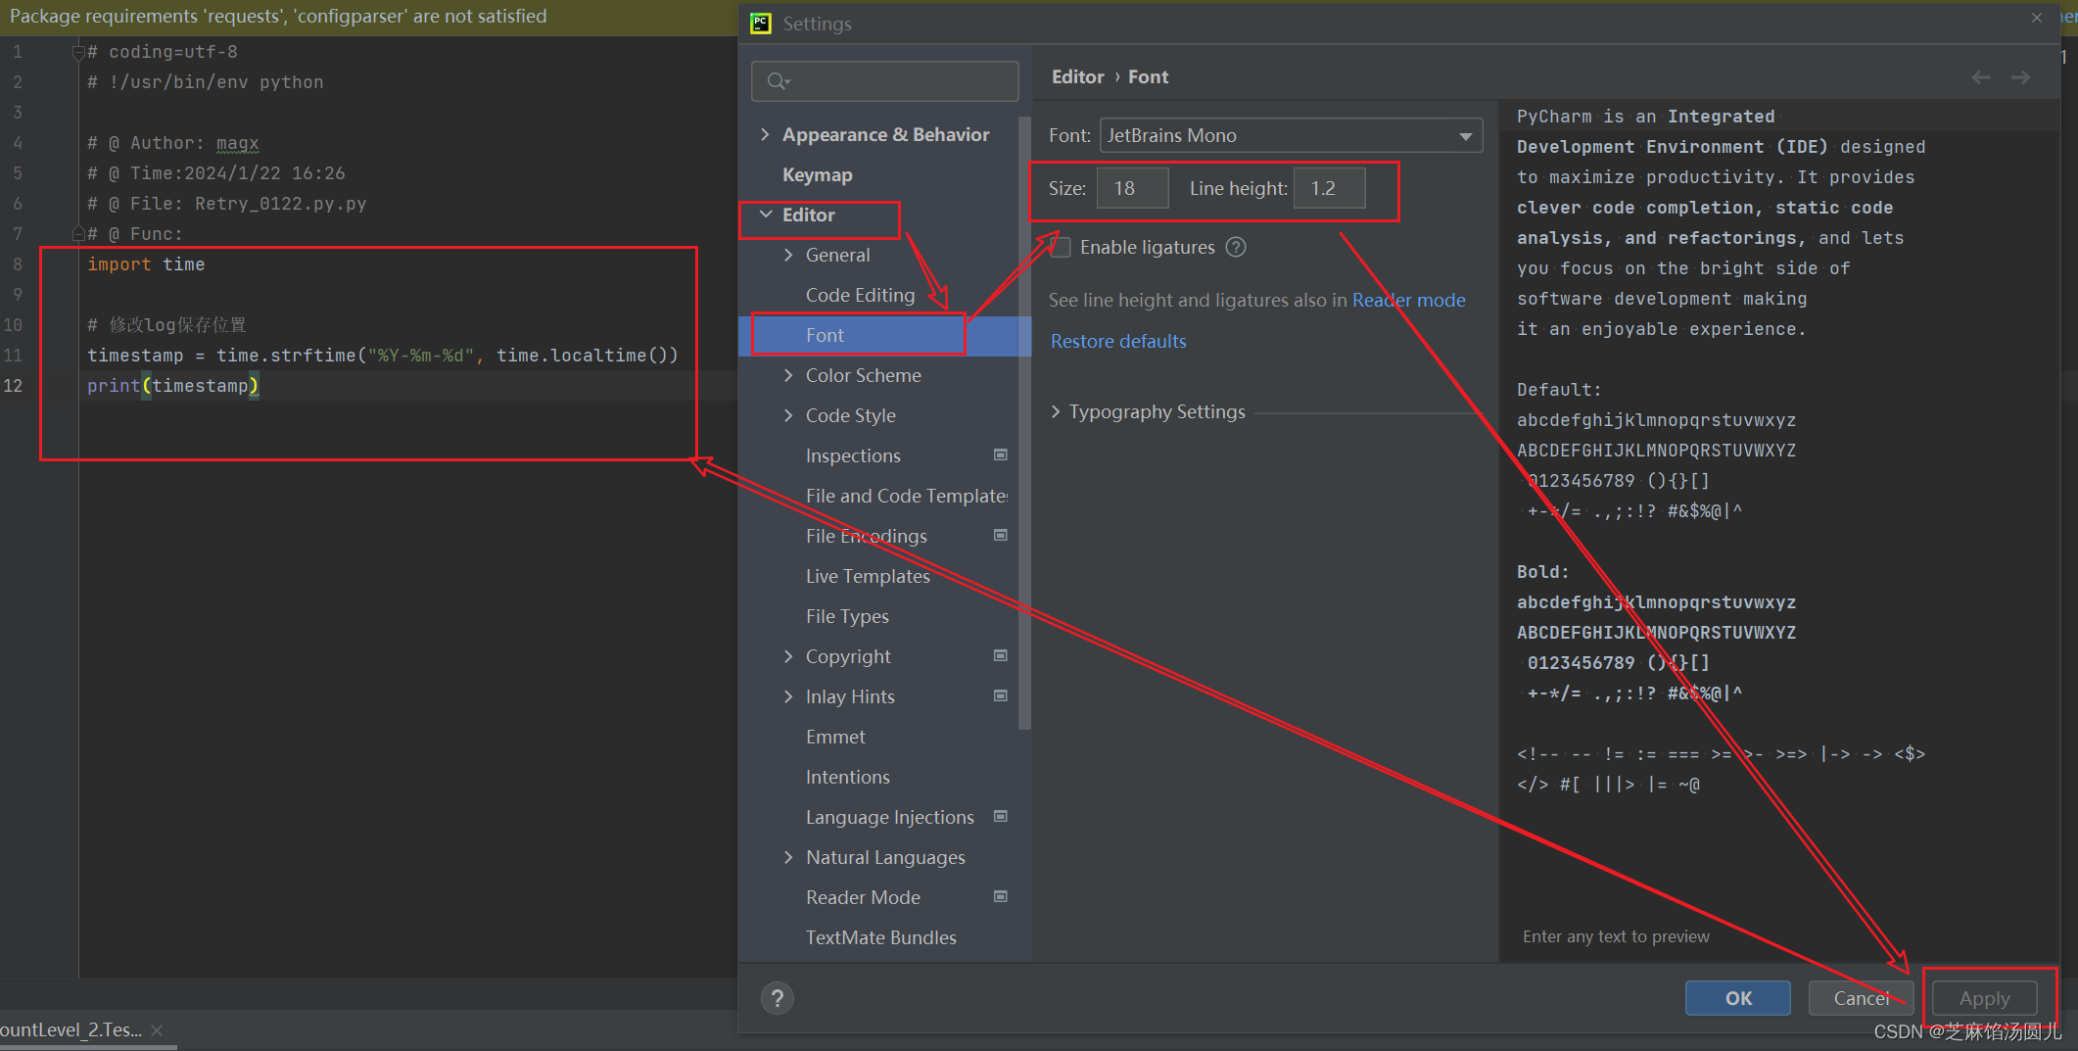This screenshot has height=1051, width=2078.
Task: Click the forward navigation arrow in Settings
Action: tap(2020, 77)
